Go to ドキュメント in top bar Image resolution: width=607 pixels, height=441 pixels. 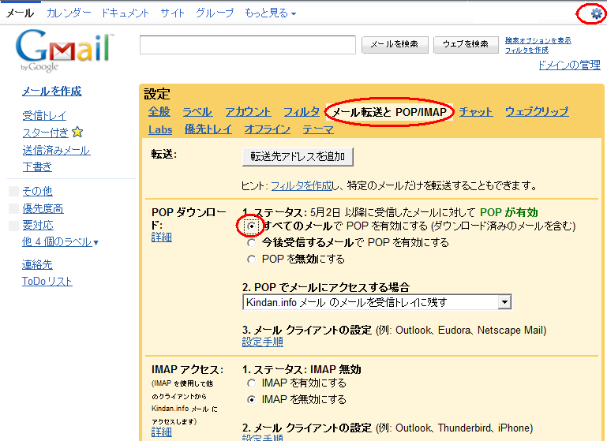pyautogui.click(x=125, y=13)
